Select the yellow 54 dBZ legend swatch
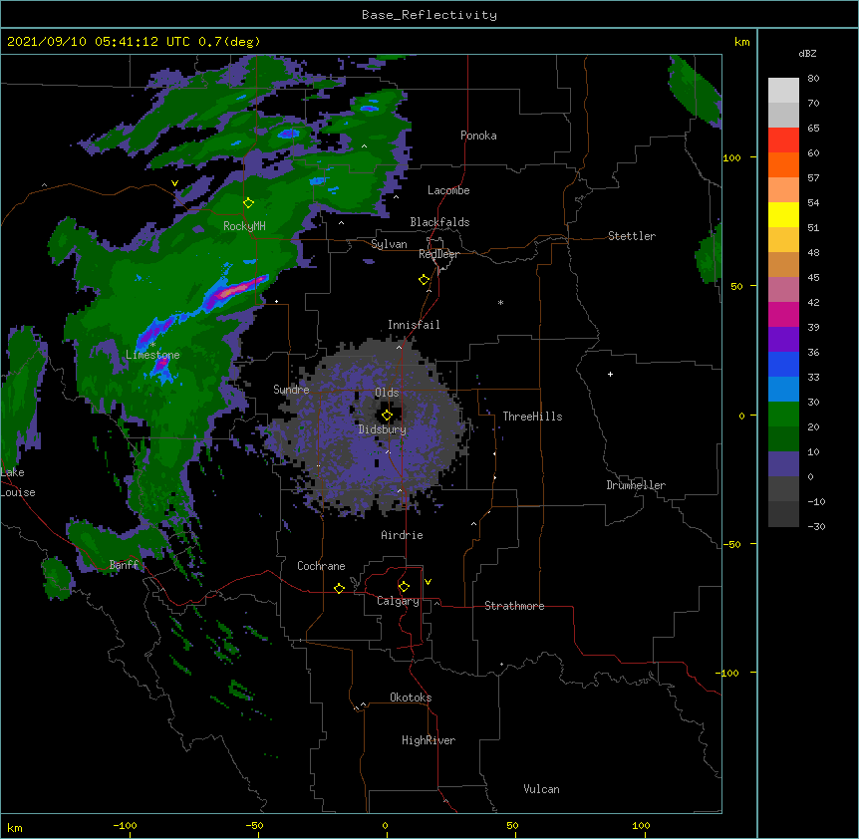The width and height of the screenshot is (859, 839). 783,214
